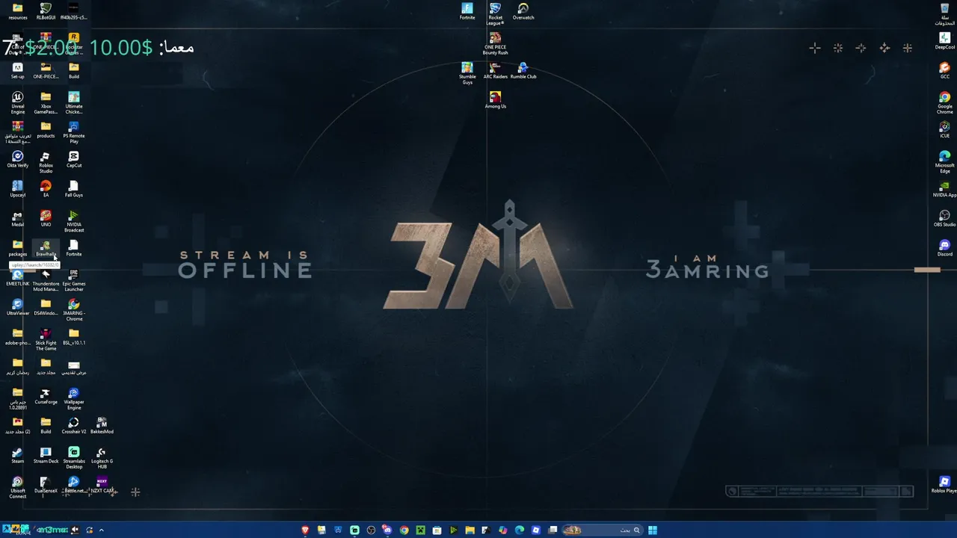Open BakkesMod desktop icon
Screen dimensions: 957x538
tap(102, 425)
